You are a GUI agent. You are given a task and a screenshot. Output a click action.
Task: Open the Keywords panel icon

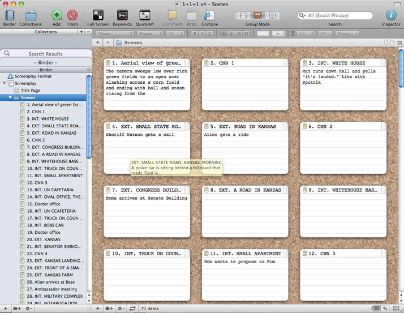[x=122, y=15]
